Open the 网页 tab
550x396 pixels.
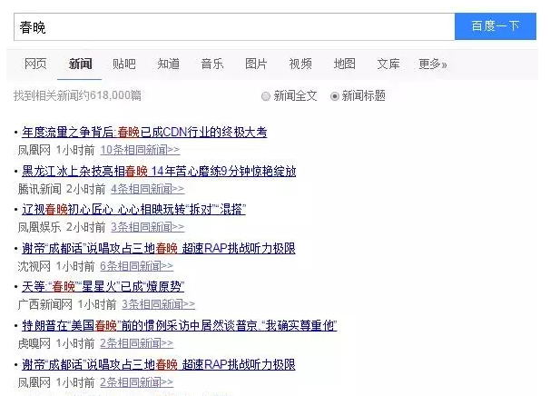tap(35, 64)
